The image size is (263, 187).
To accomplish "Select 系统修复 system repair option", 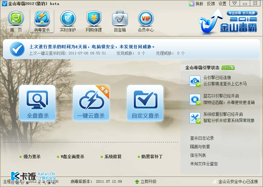I will 113,156.
